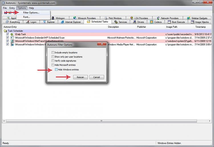Check Hide Microsoft entries
The image size is (214, 147).
point(53,65)
